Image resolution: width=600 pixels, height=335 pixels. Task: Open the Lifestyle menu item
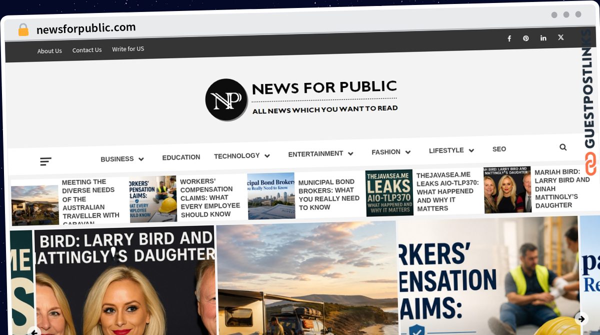[446, 150]
